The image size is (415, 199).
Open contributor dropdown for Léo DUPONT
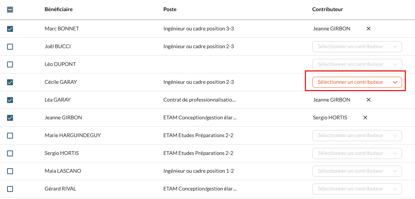pyautogui.click(x=357, y=64)
